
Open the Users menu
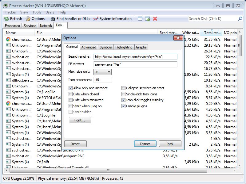coord(50,12)
